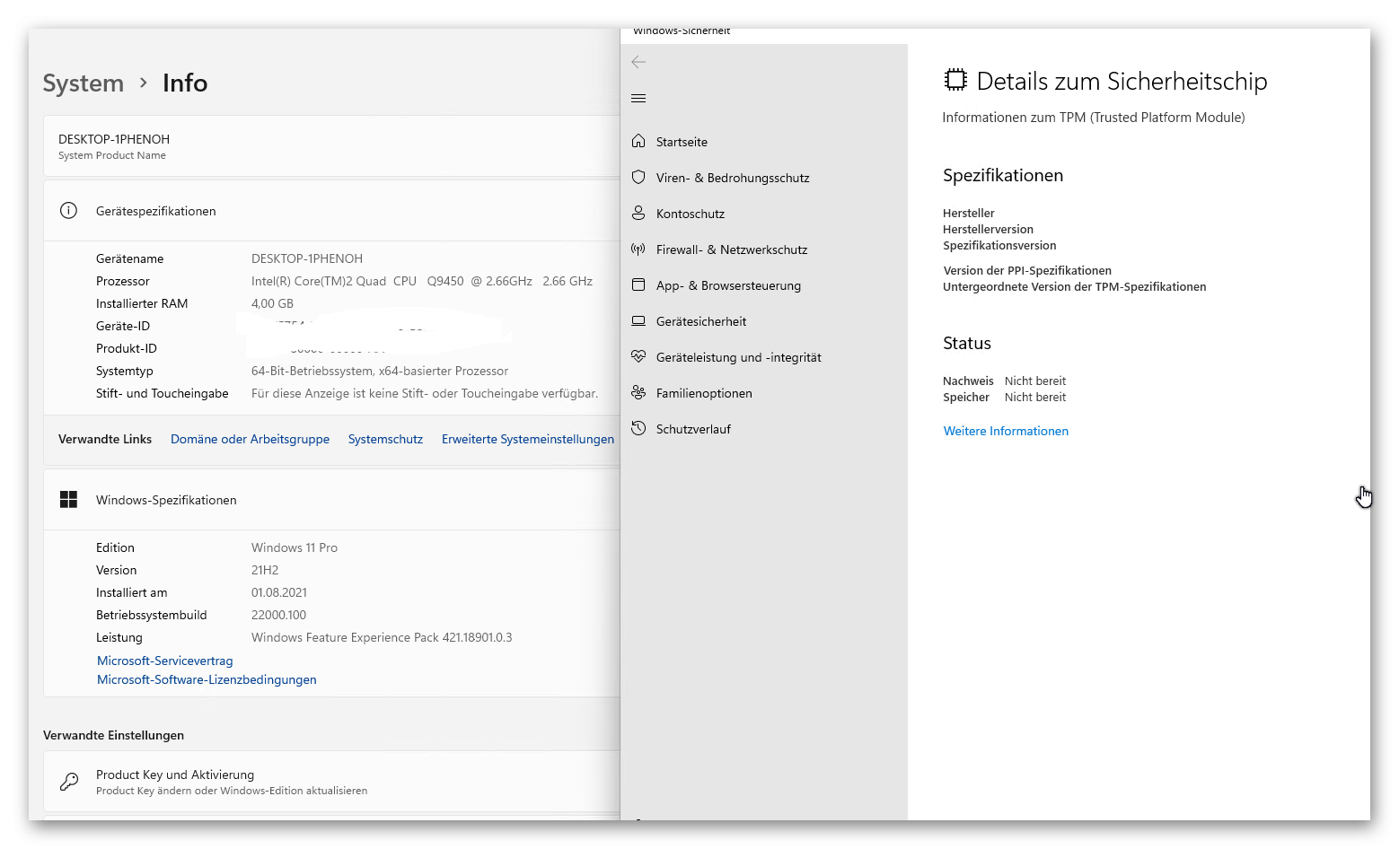Click the family icon for Familienoptionen
This screenshot has width=1399, height=849.
click(638, 392)
